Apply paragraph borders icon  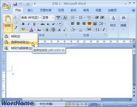81,30
